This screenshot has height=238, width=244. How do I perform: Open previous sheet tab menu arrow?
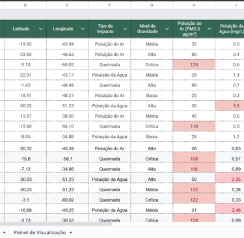coord(4,233)
